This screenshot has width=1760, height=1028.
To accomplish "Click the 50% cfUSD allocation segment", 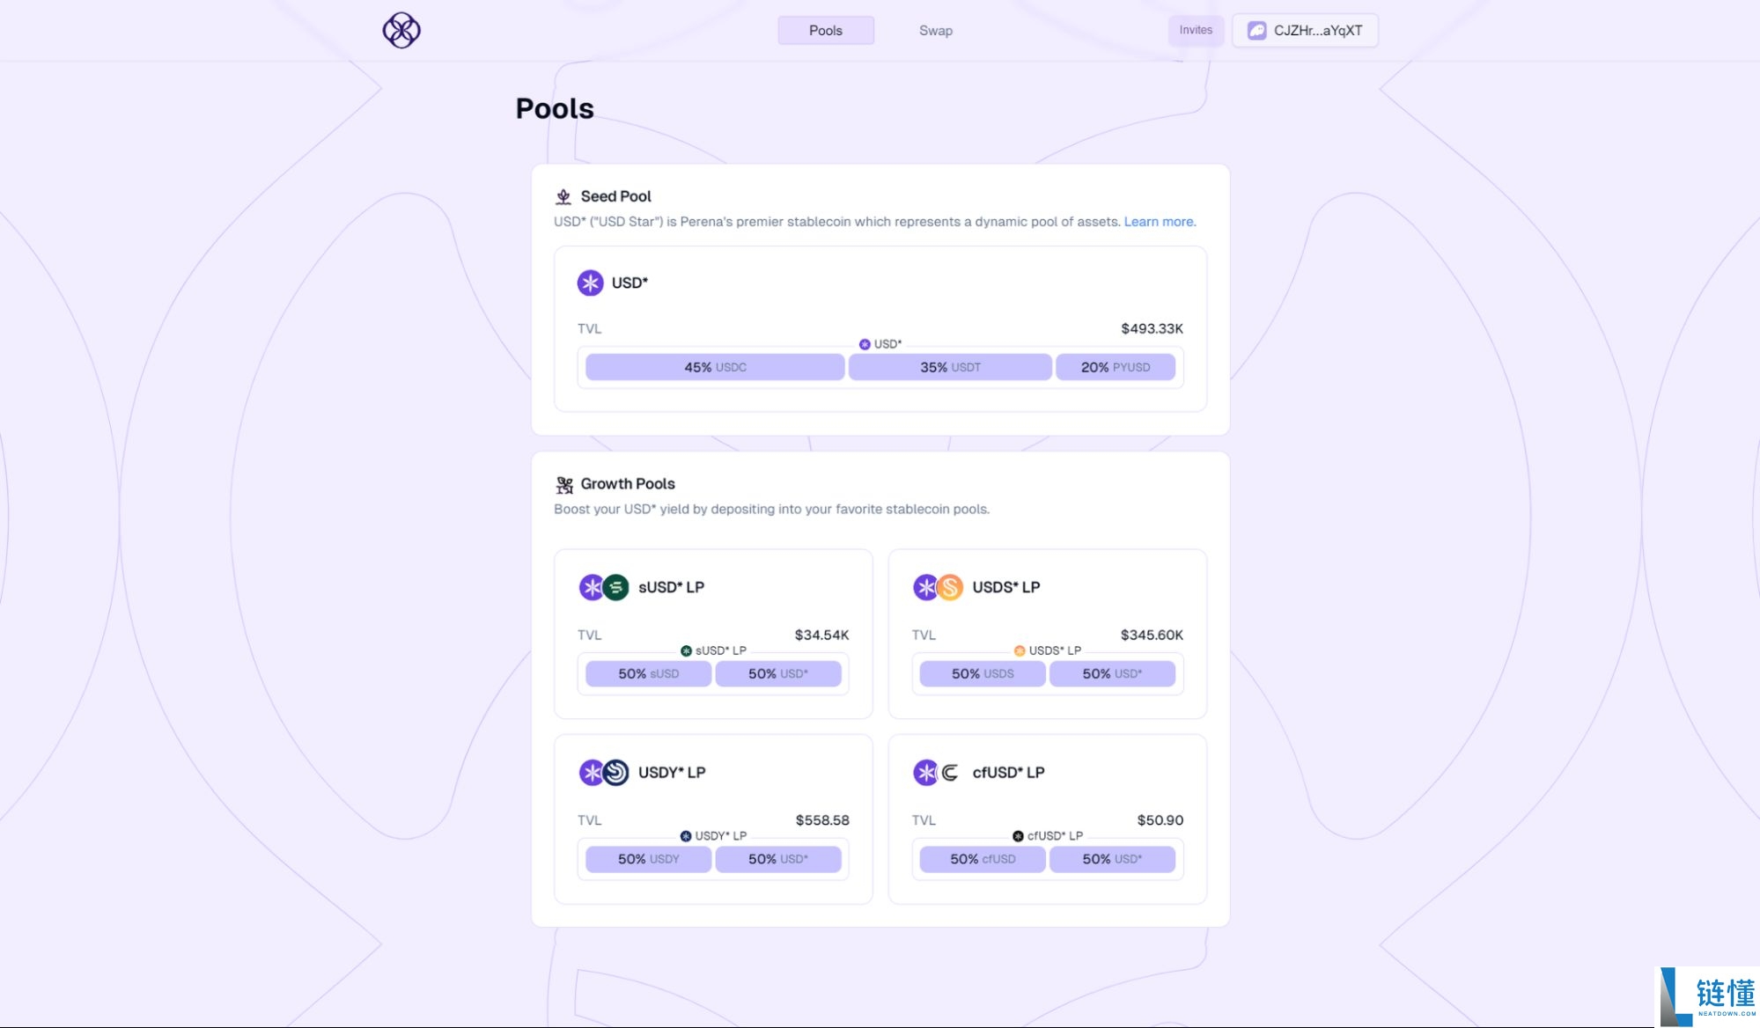I will 983,859.
